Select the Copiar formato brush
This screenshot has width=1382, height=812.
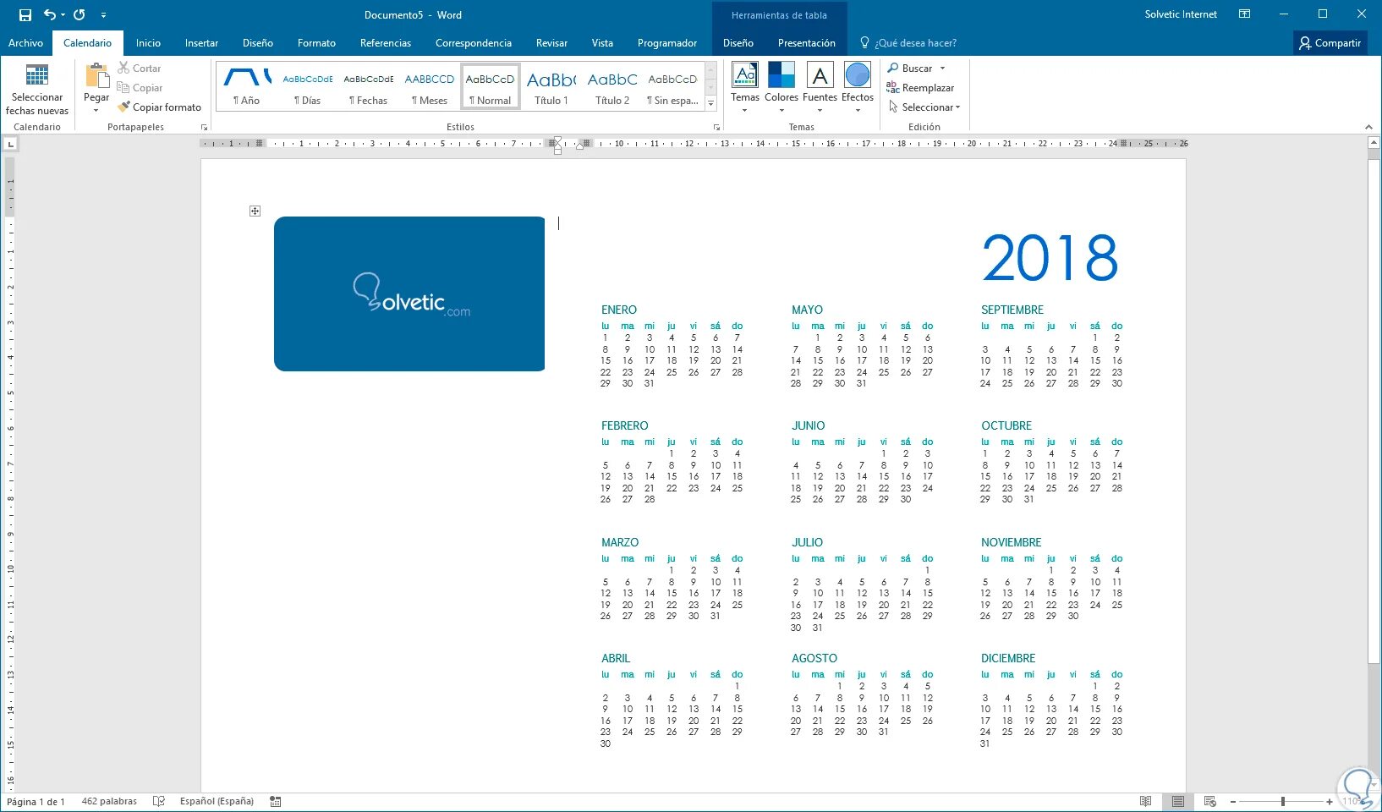pos(160,107)
